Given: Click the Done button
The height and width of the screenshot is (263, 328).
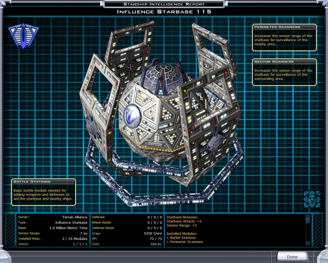Looking at the screenshot, I should [x=292, y=257].
